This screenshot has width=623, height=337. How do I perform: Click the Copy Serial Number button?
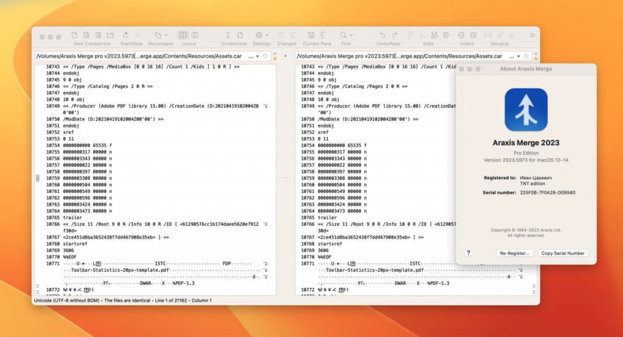(x=563, y=253)
